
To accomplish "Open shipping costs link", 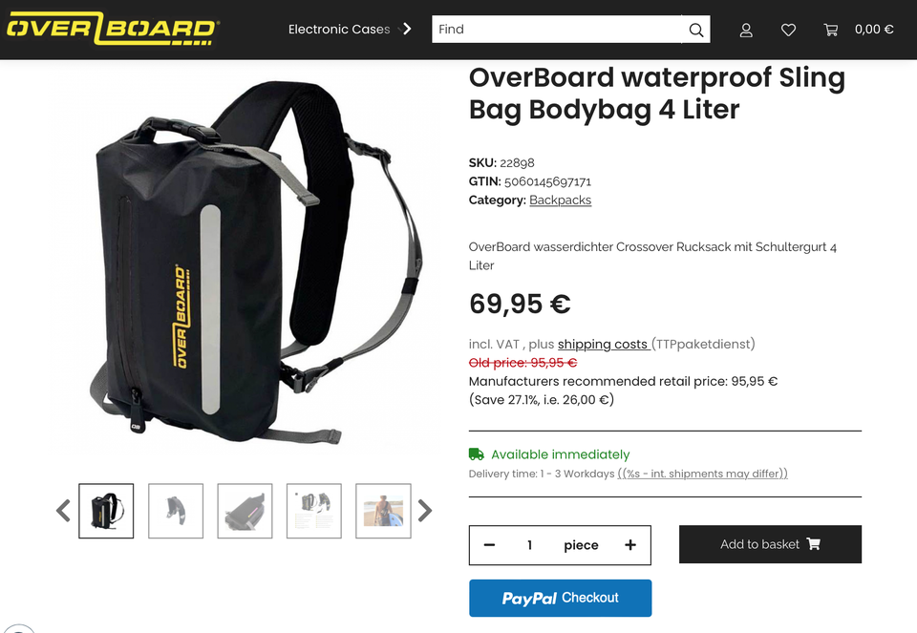I will point(603,344).
